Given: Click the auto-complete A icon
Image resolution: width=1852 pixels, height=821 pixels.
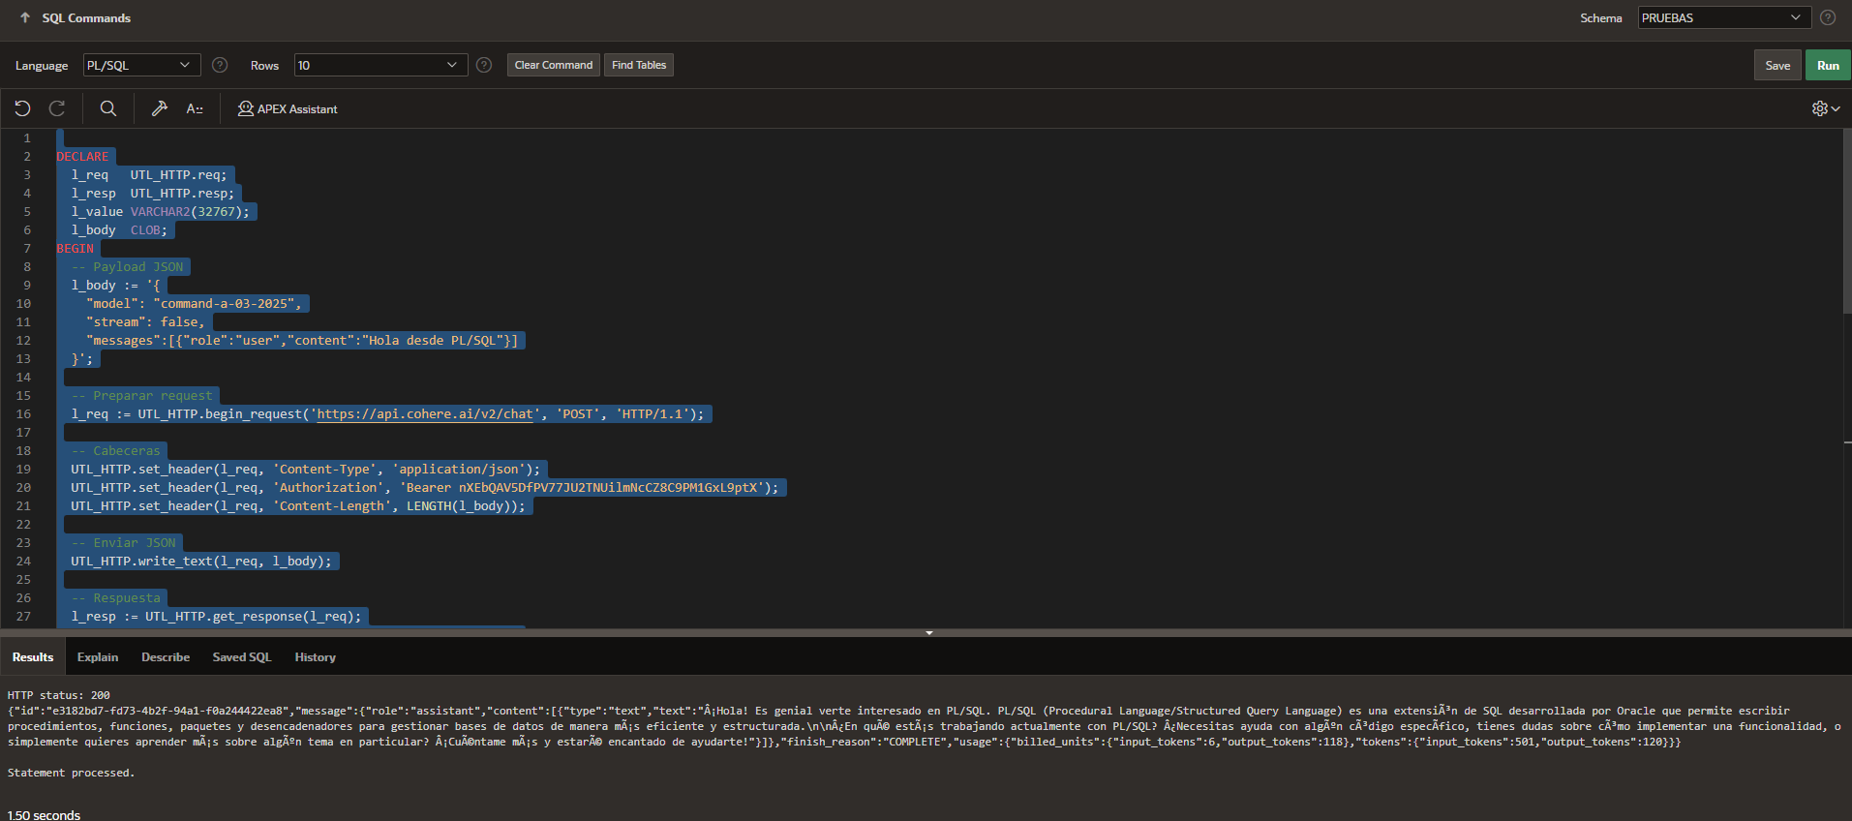Looking at the screenshot, I should point(195,108).
